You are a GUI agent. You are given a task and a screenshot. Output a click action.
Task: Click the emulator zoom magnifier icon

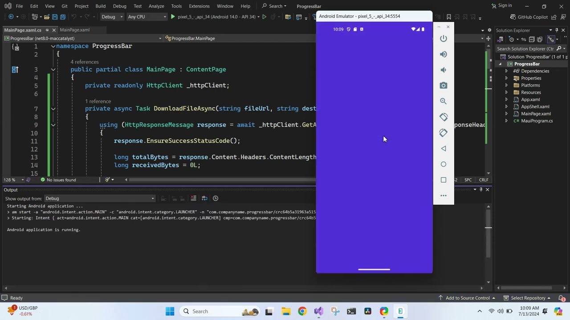[443, 101]
